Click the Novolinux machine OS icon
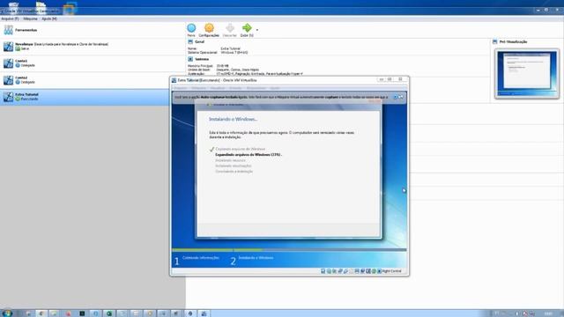This screenshot has height=317, width=564. 8,46
